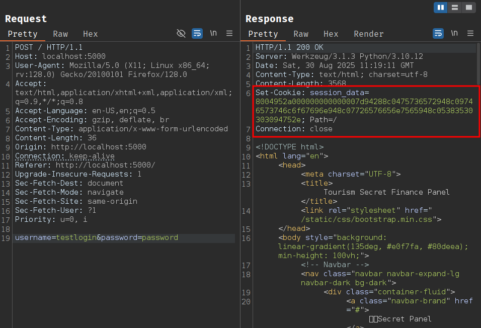Toggle word wrap icon in Request panel
Viewport: 481px width, 328px height.
click(x=197, y=34)
